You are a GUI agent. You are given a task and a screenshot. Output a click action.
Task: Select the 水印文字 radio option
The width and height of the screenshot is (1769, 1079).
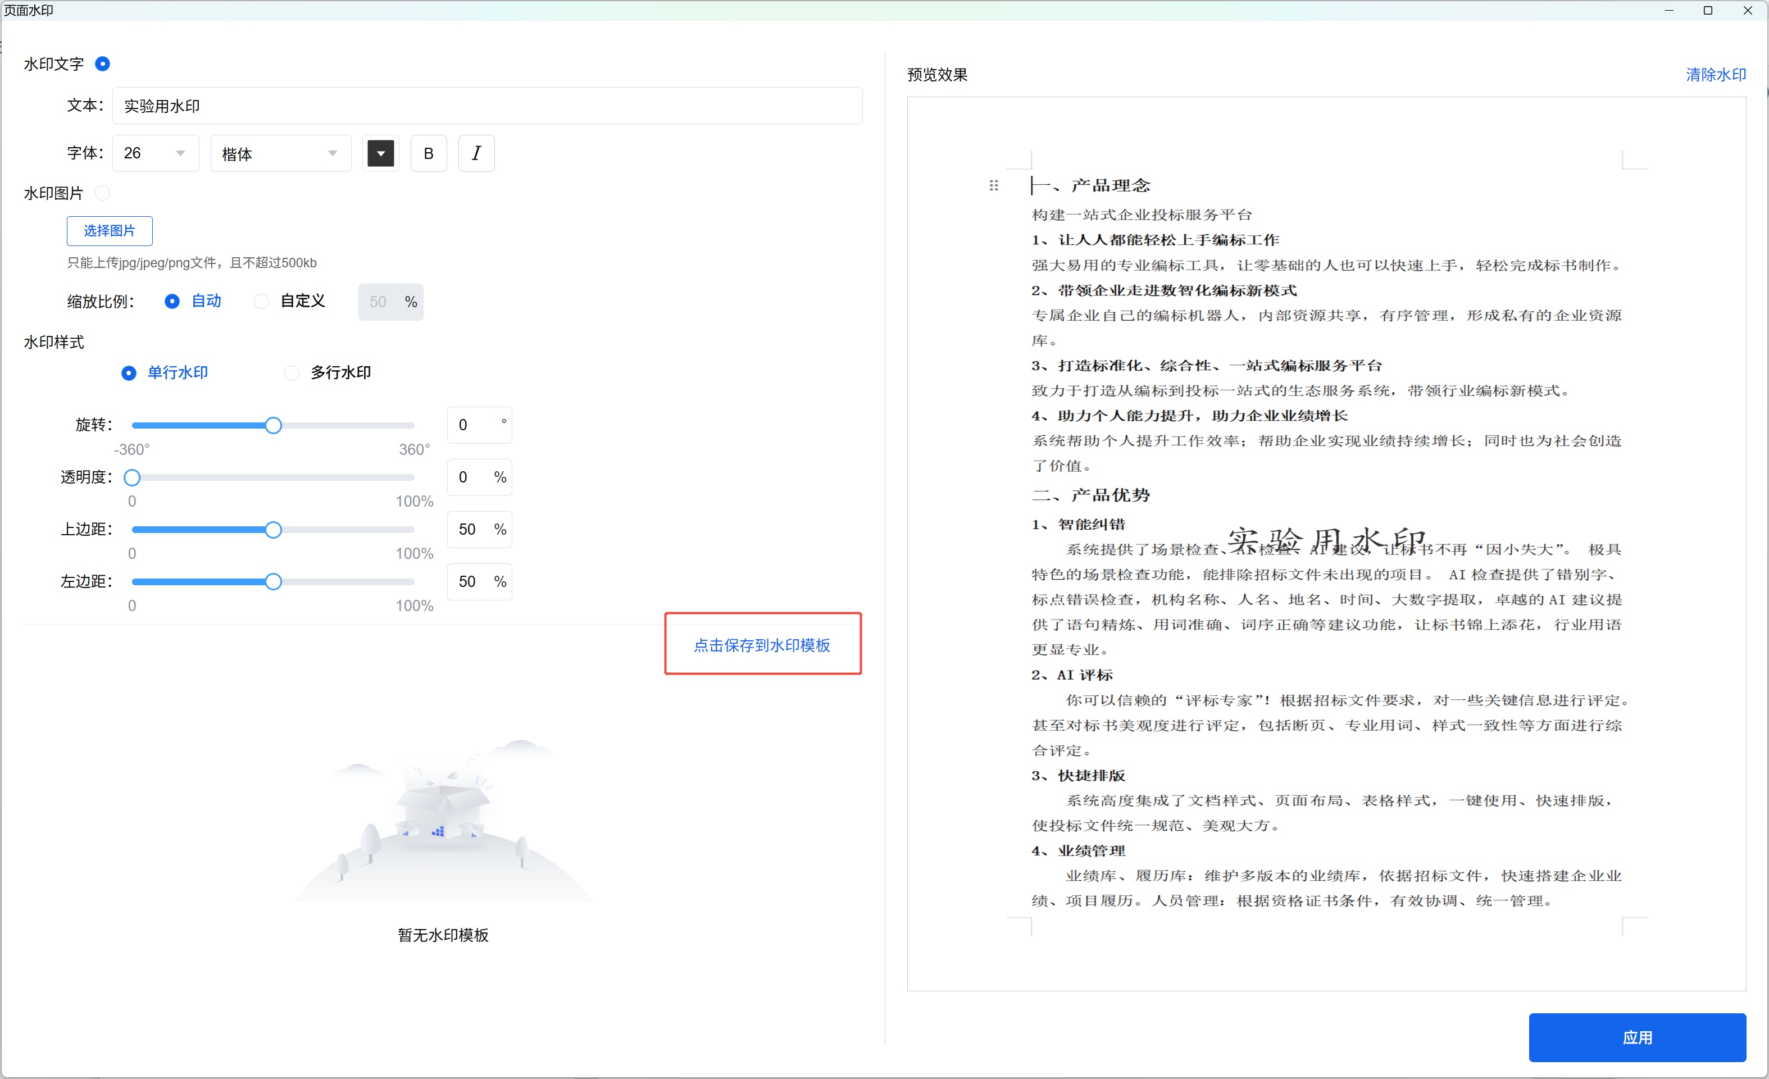click(103, 64)
